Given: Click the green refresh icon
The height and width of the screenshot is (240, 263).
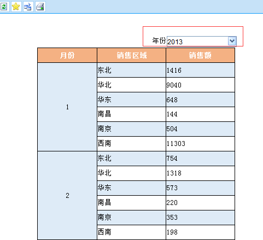Looking at the screenshot, I should pos(4,7).
